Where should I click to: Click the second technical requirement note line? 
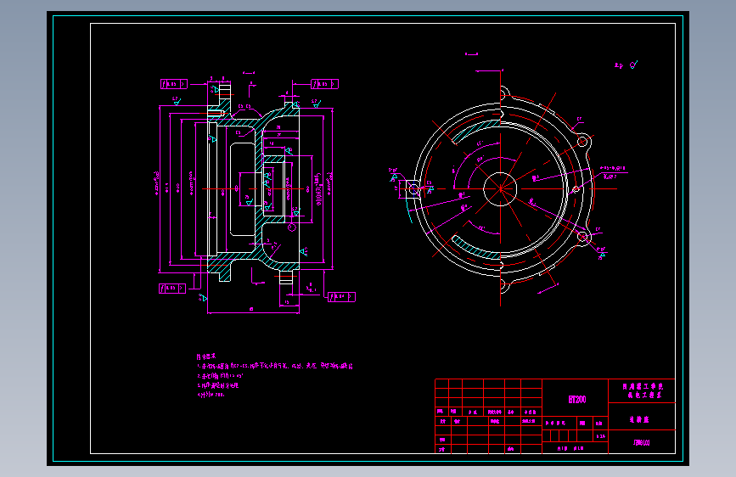coord(220,376)
